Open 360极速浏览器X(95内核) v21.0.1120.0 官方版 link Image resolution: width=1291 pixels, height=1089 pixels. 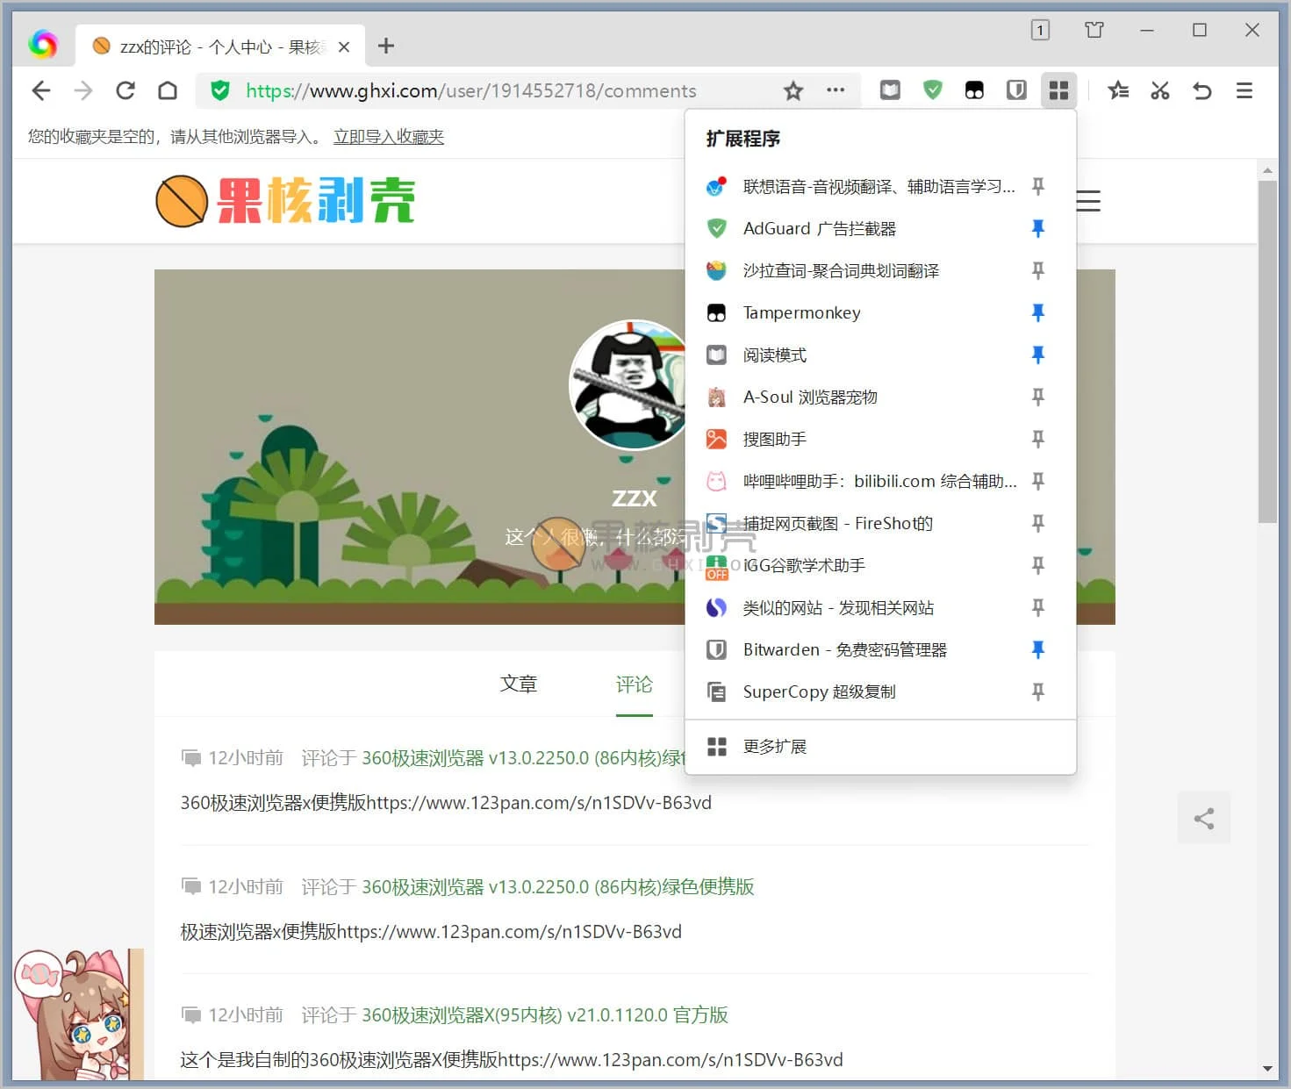(545, 1015)
